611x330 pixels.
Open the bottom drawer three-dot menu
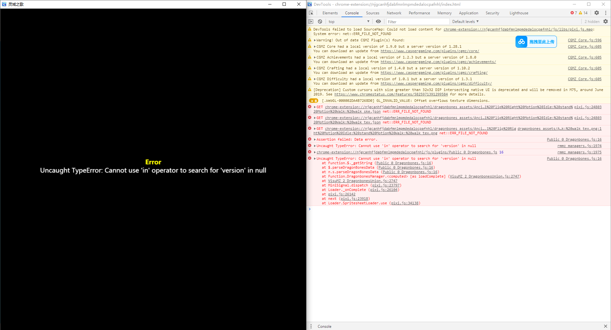pyautogui.click(x=311, y=326)
